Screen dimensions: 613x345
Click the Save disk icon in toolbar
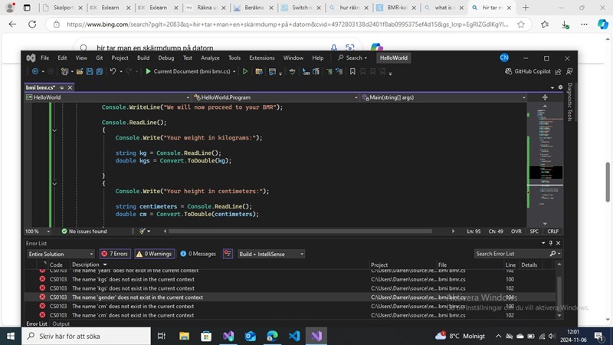[90, 71]
